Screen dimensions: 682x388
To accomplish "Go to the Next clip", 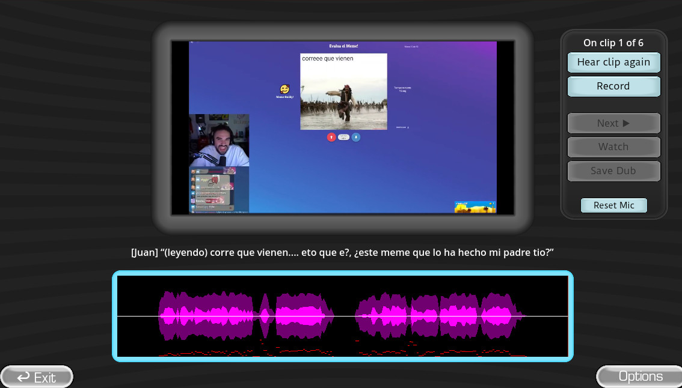I will pos(613,123).
